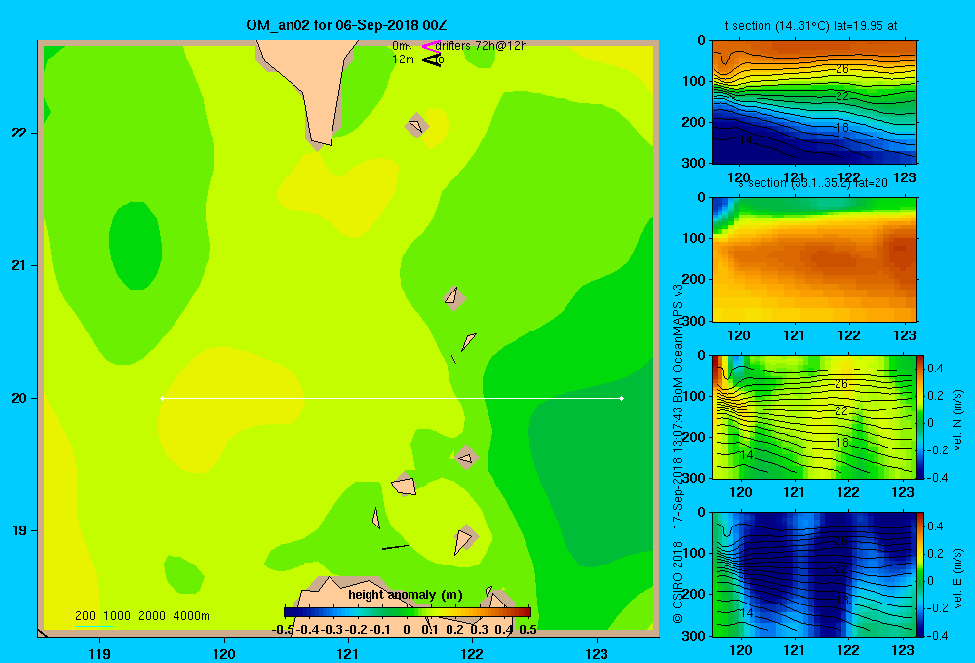Click latitude label 19 on the main map
Image resolution: width=975 pixels, height=663 pixels.
pos(19,530)
